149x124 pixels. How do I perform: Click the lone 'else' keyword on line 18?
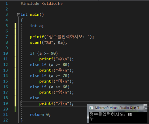tap(34, 98)
